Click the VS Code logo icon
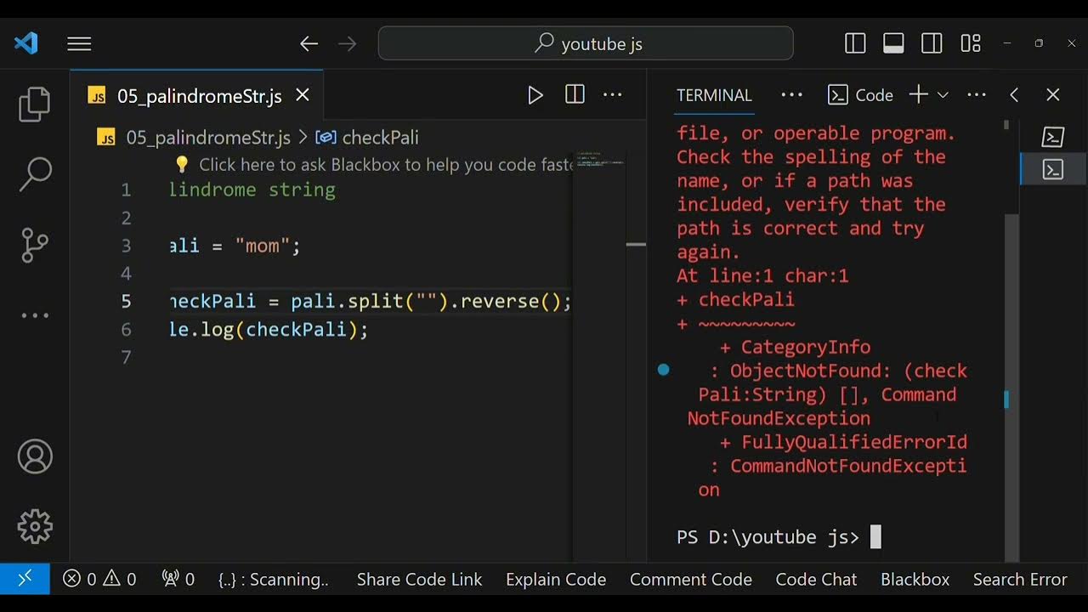1088x612 pixels. click(26, 43)
